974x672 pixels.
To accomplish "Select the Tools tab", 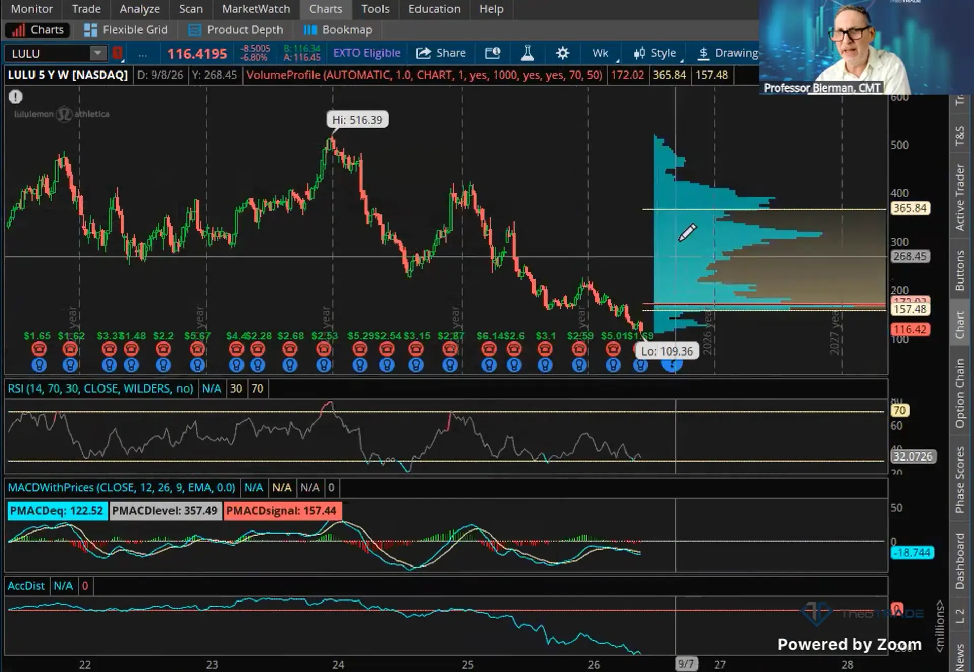I will [x=375, y=9].
